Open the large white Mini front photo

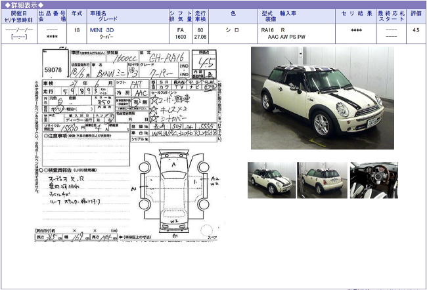pyautogui.click(x=323, y=98)
